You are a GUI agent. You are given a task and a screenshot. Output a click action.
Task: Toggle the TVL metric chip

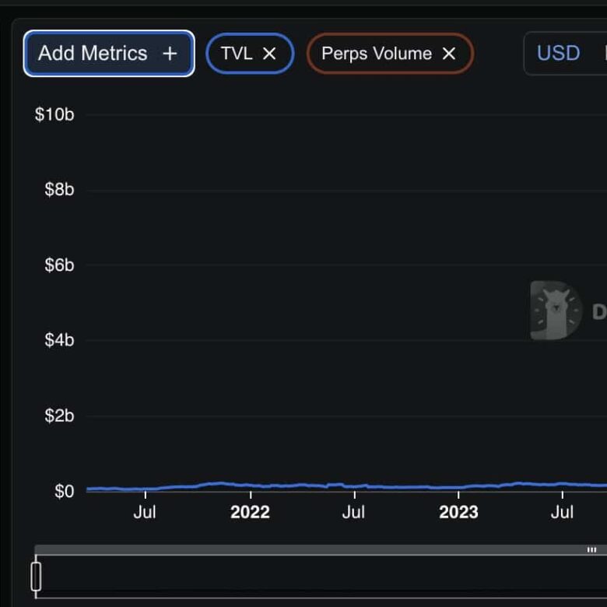tap(237, 54)
